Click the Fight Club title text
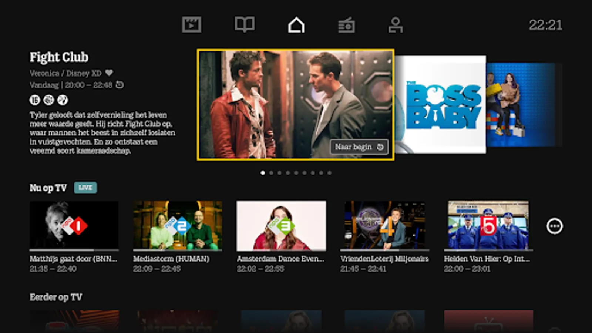Viewport: 592px width, 333px height. [59, 57]
